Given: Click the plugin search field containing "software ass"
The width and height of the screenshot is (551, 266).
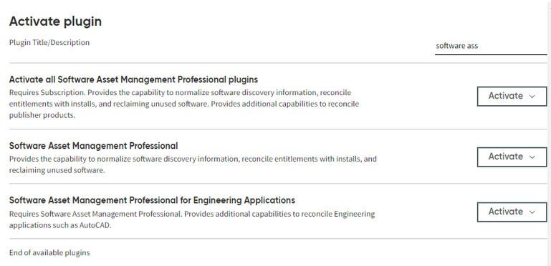Looking at the screenshot, I should click(x=491, y=46).
